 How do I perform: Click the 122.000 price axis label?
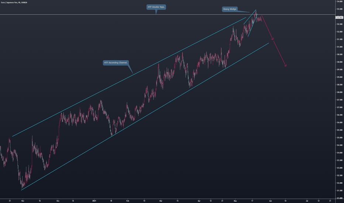click(x=340, y=183)
